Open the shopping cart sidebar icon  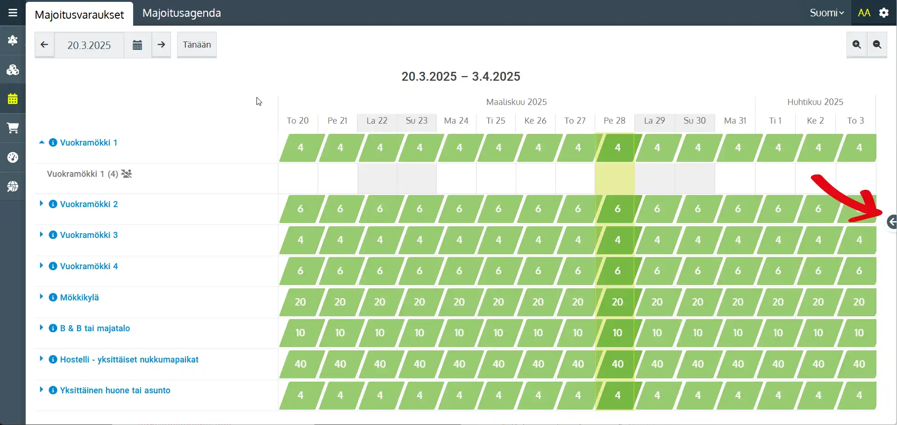pyautogui.click(x=13, y=128)
